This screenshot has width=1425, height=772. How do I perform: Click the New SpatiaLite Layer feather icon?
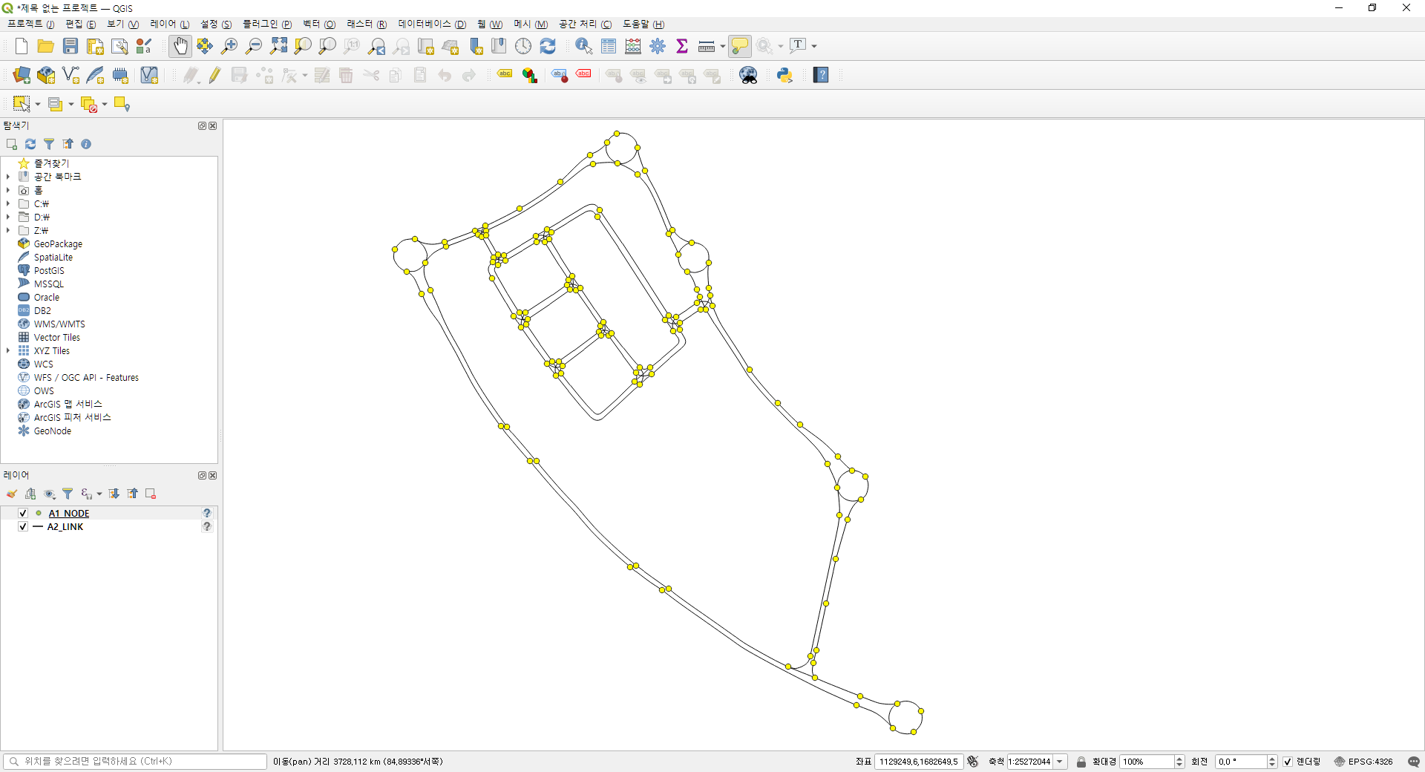click(x=95, y=75)
